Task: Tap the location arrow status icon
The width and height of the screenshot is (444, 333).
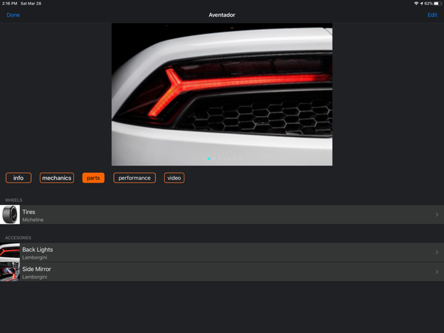Action: [421, 3]
